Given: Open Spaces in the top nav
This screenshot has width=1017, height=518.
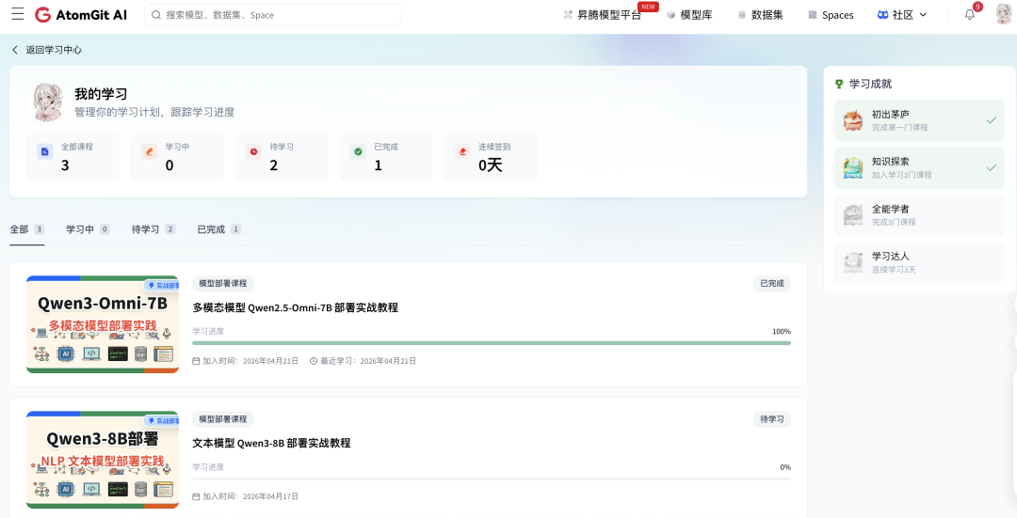Looking at the screenshot, I should [x=831, y=15].
